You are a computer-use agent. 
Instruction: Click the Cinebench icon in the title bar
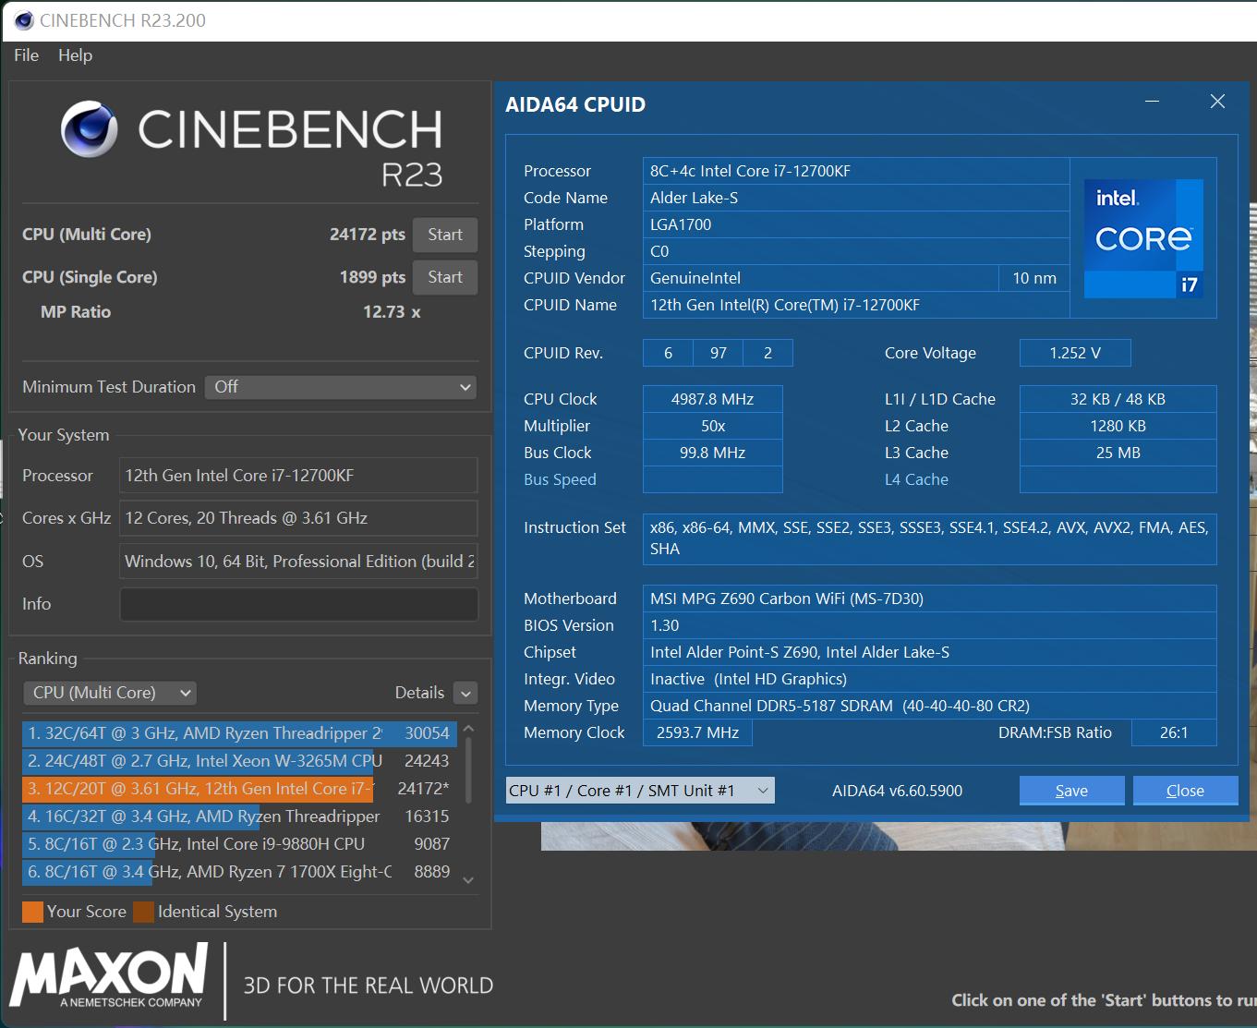[x=24, y=20]
